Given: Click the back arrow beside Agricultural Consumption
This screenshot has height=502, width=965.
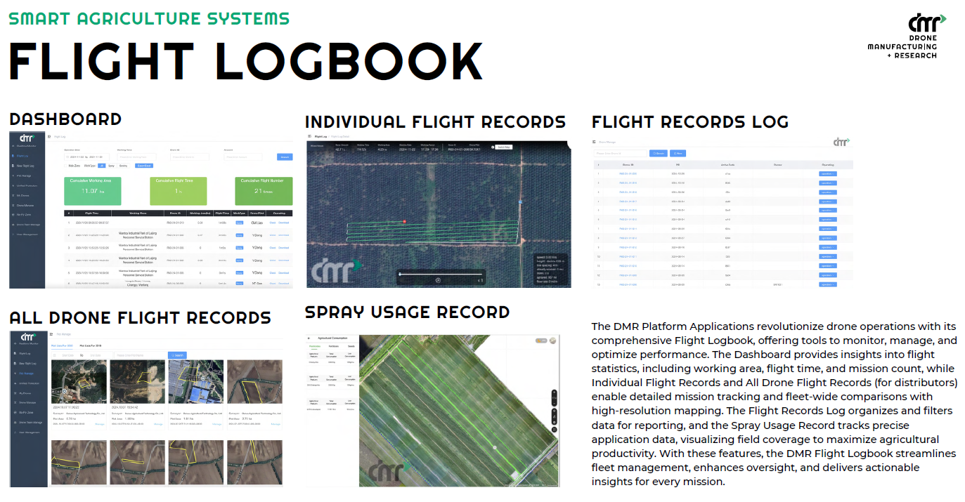Looking at the screenshot, I should coord(309,338).
